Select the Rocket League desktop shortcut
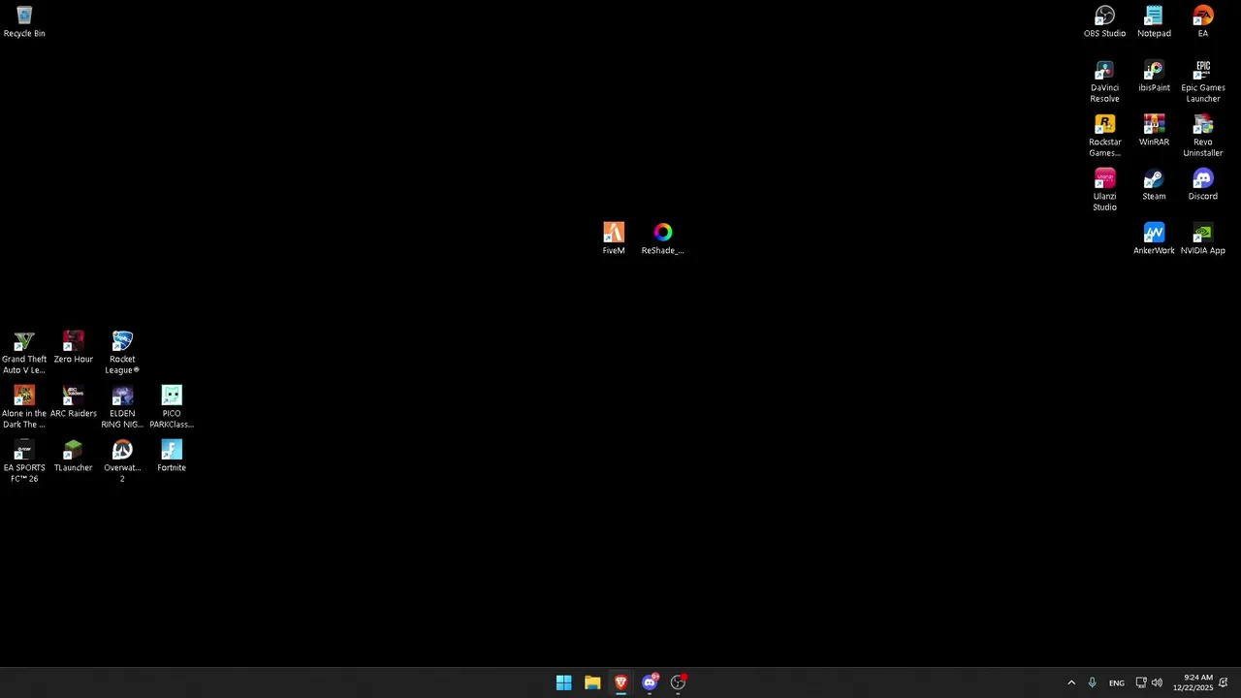The width and height of the screenshot is (1241, 698). [x=122, y=353]
